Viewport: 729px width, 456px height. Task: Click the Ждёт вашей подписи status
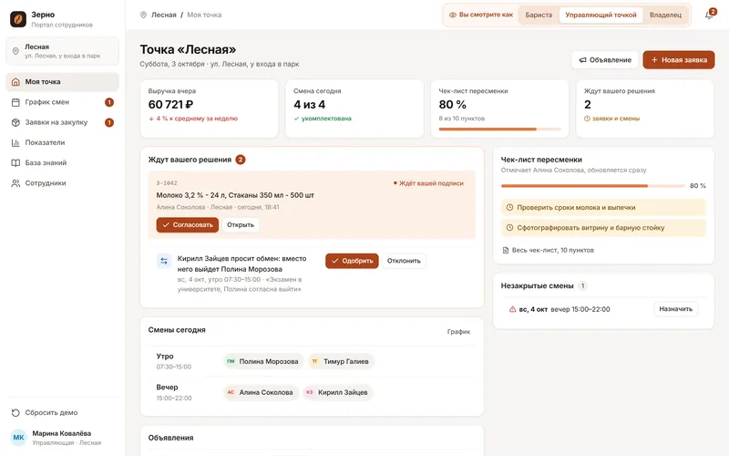pos(428,183)
